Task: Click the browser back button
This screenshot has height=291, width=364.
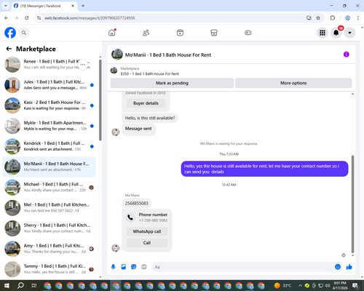Action: pyautogui.click(x=7, y=18)
